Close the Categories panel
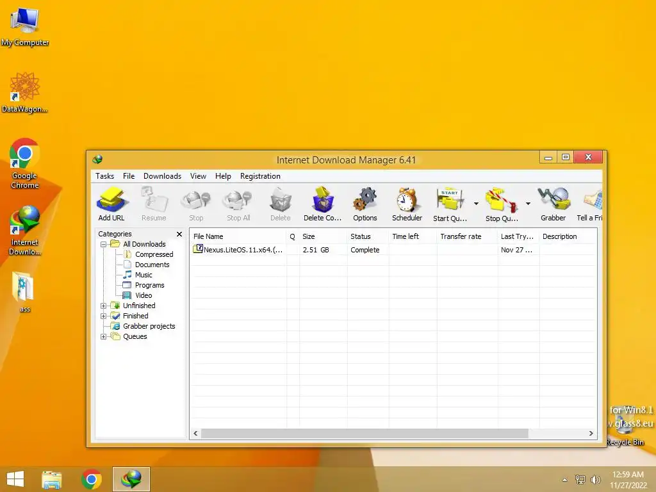Image resolution: width=656 pixels, height=492 pixels. [x=179, y=234]
